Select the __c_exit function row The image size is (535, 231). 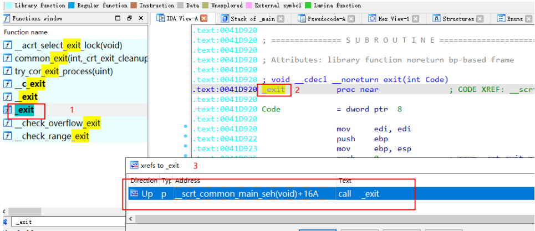pyautogui.click(x=75, y=84)
